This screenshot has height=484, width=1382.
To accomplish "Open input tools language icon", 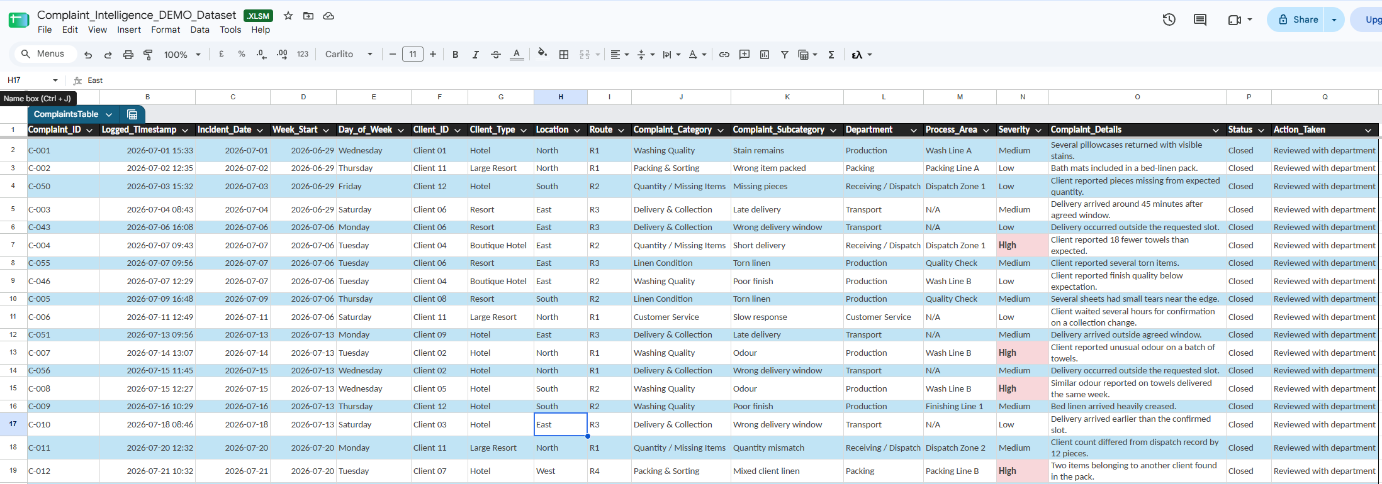I will pyautogui.click(x=862, y=55).
